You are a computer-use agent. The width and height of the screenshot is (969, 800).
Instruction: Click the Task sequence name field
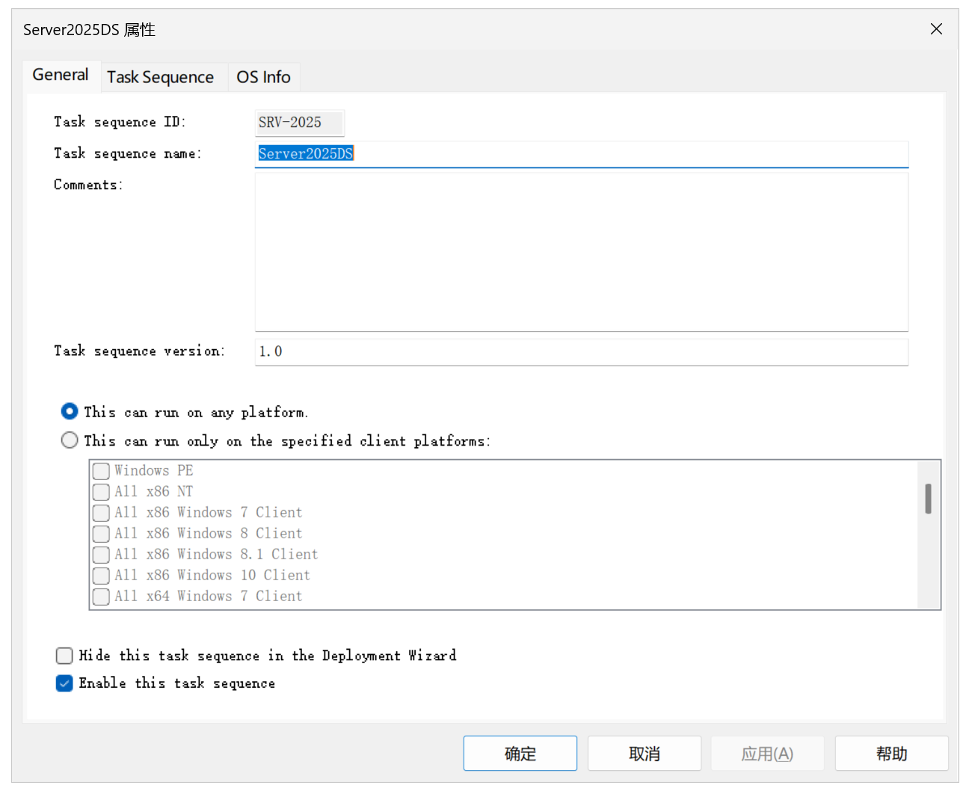[x=581, y=154]
